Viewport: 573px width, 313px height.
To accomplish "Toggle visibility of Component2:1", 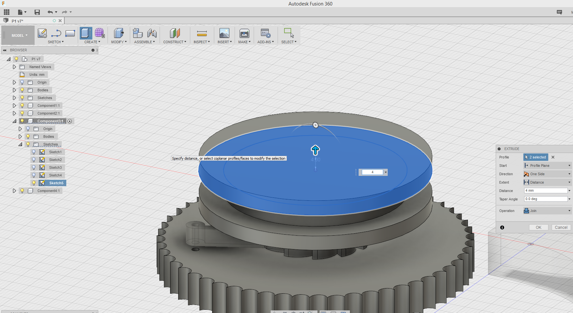I will coord(22,113).
